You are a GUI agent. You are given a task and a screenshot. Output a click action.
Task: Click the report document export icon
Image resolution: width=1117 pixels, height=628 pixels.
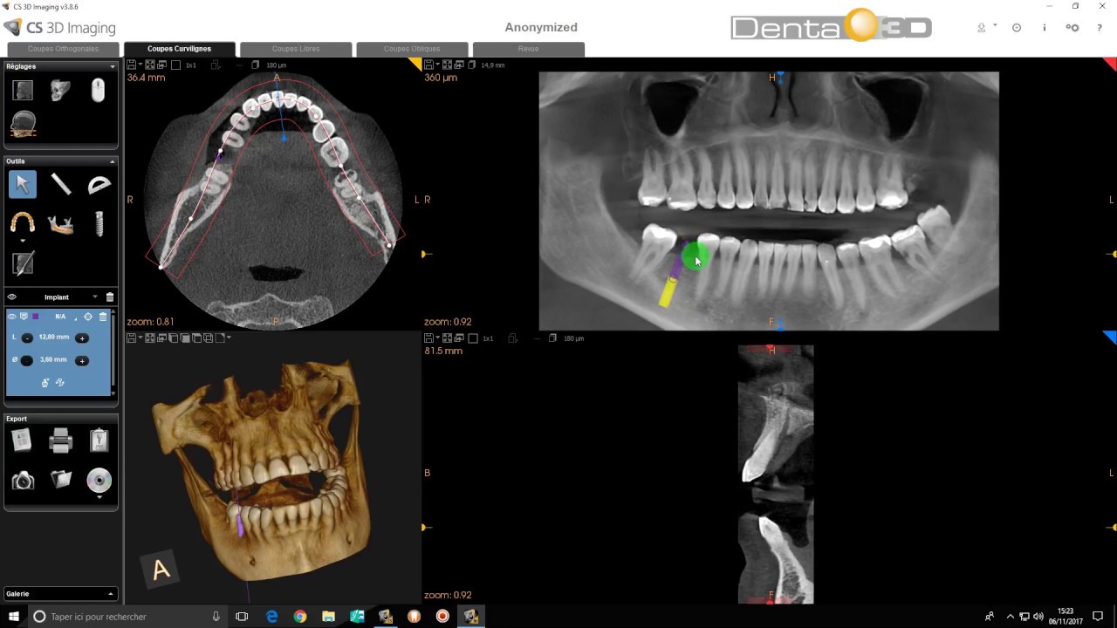(x=23, y=440)
